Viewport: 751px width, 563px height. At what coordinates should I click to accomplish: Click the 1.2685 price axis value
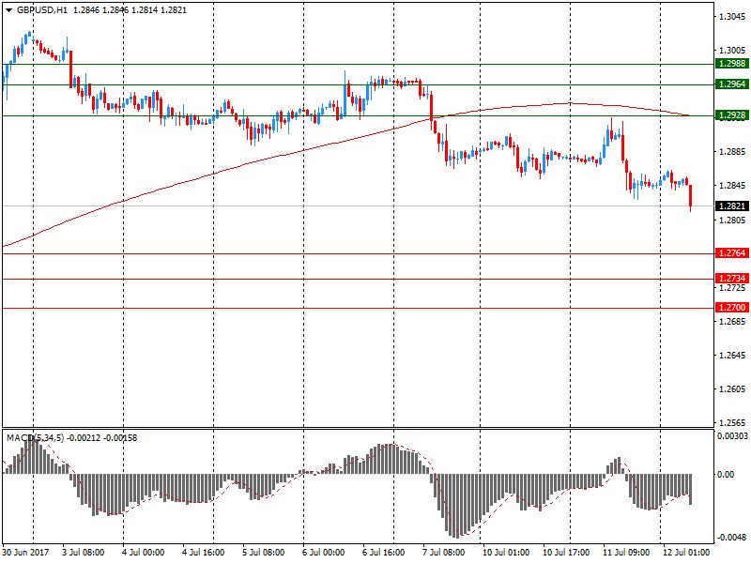pyautogui.click(x=732, y=321)
